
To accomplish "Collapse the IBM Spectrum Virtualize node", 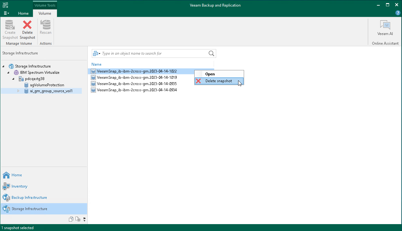I will 9,73.
